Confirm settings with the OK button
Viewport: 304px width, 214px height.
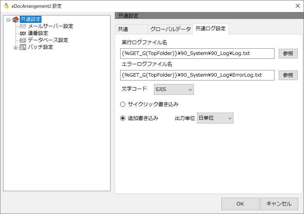tap(240, 204)
